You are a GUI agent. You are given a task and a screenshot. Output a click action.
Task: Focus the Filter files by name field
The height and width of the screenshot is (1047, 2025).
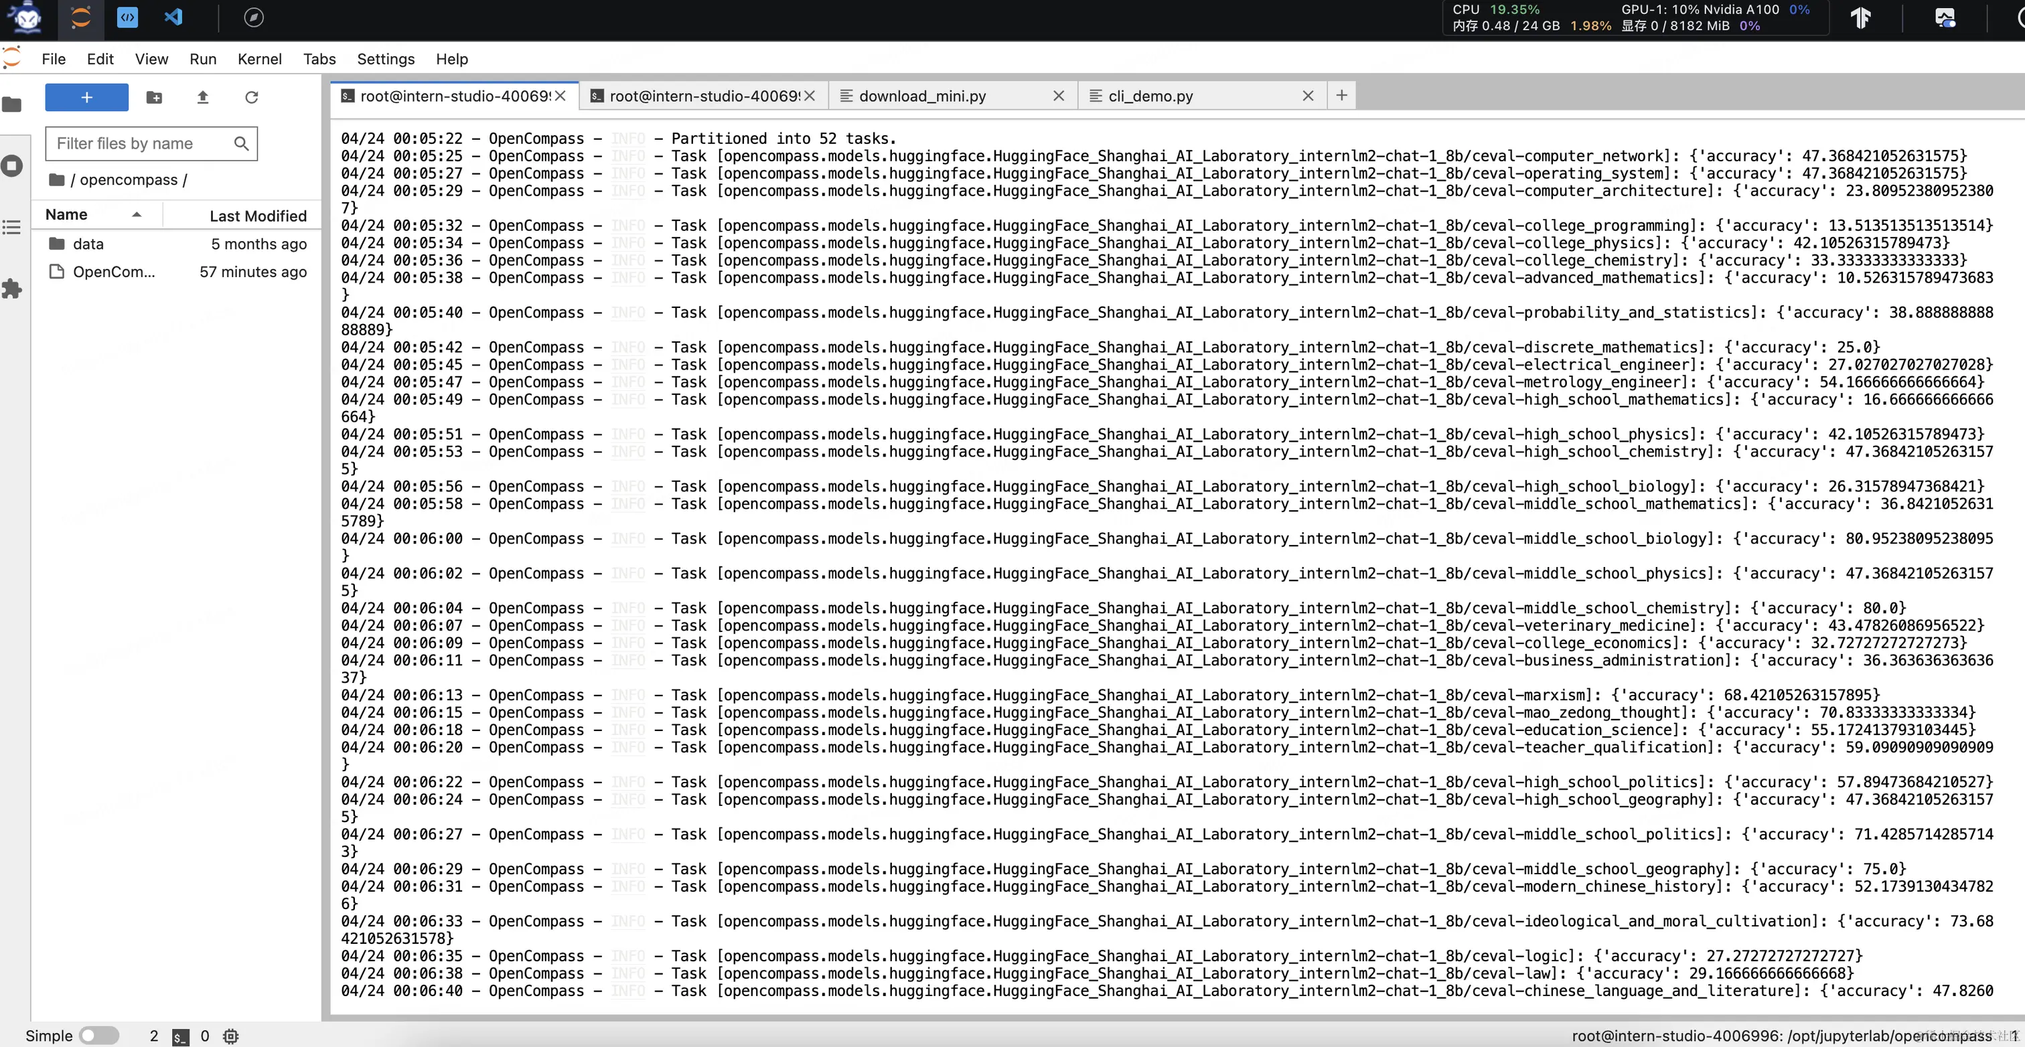(x=141, y=143)
